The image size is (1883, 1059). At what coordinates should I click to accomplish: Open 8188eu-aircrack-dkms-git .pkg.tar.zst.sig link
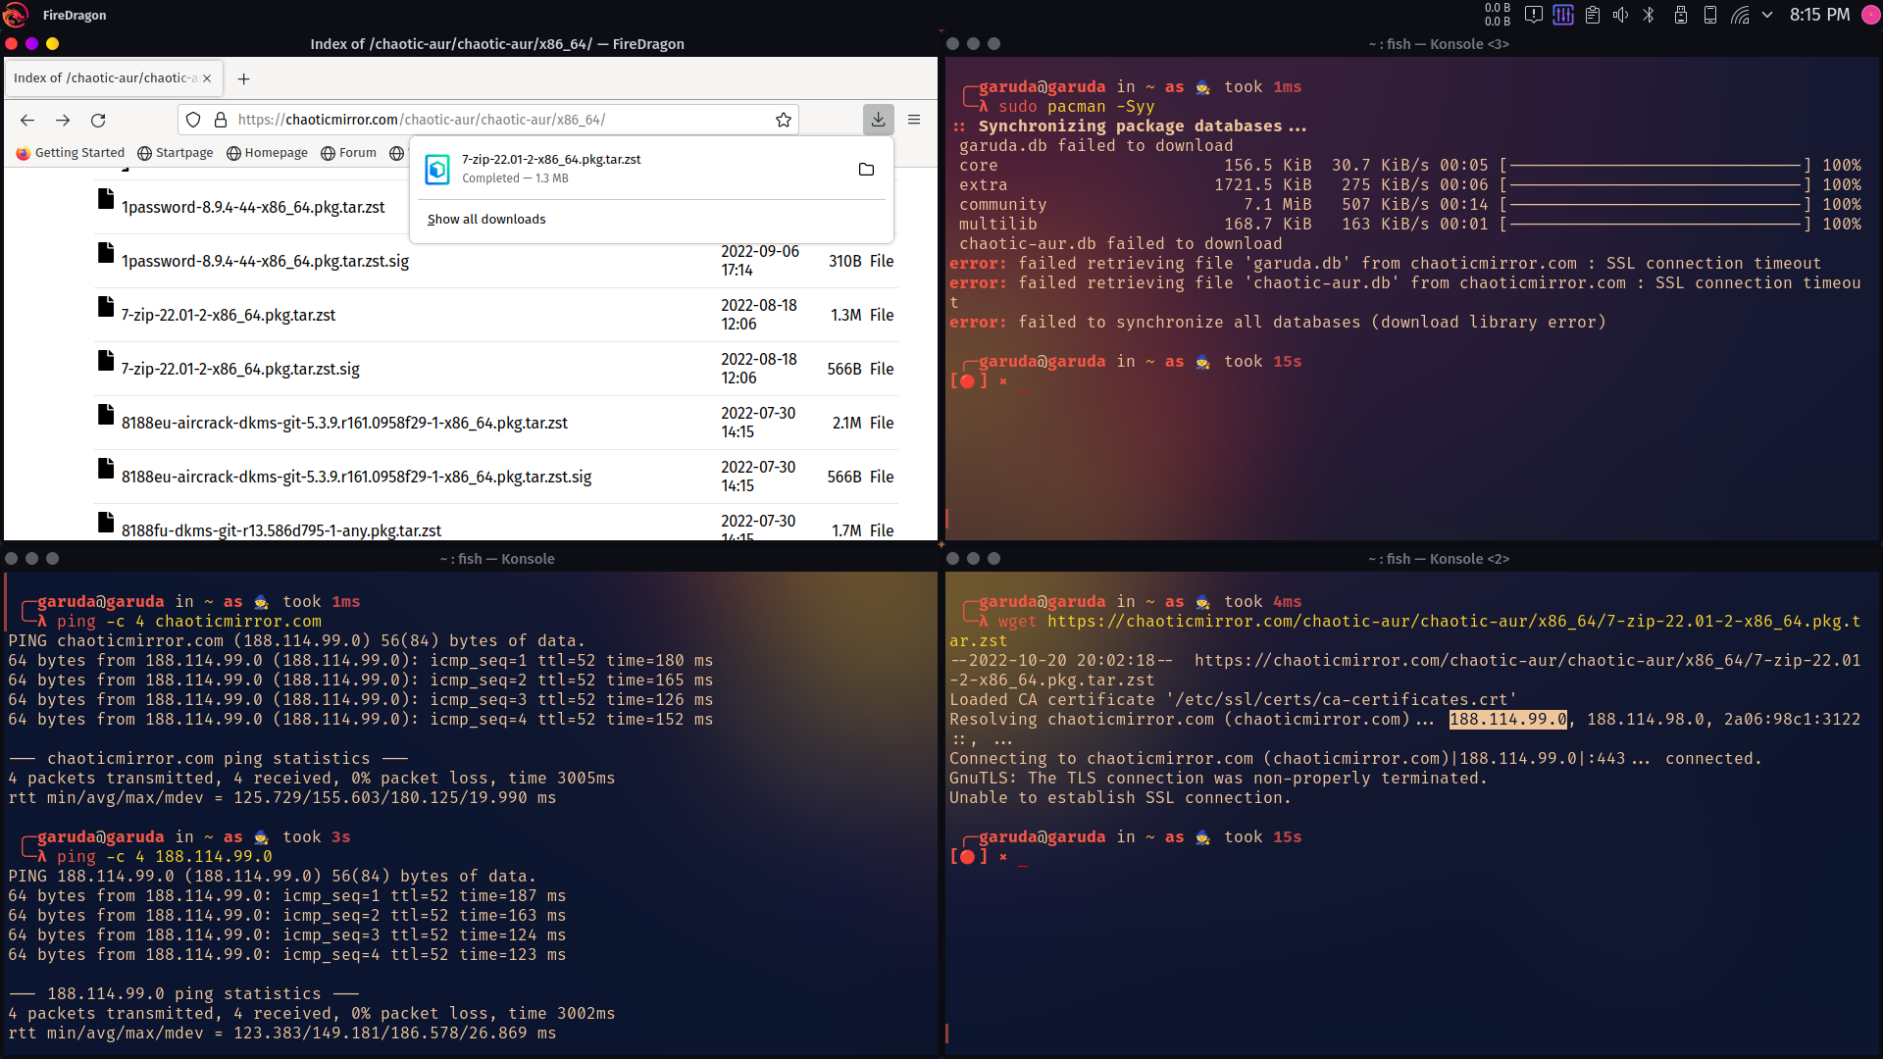click(357, 478)
